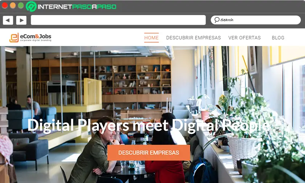Click the orange ej logo icon
Viewport: 305px width, 183px height.
14,38
